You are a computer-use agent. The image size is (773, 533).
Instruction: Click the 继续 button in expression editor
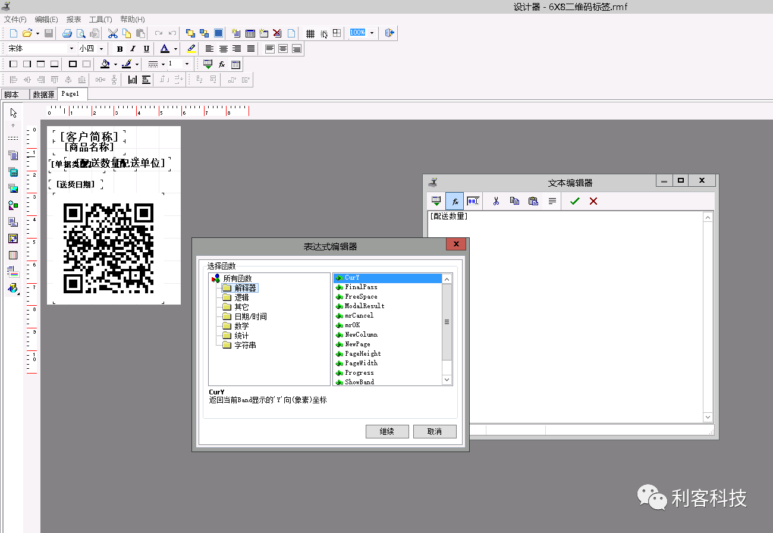[x=387, y=431]
